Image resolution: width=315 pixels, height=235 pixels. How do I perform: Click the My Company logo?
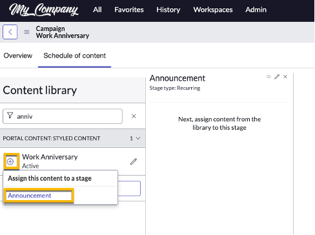pyautogui.click(x=44, y=10)
